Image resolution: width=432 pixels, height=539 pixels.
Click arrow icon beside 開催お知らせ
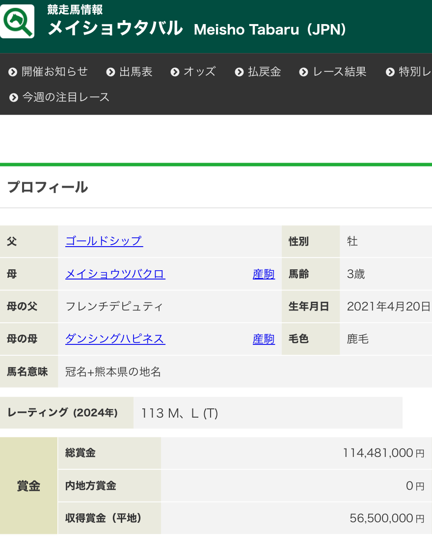point(13,72)
